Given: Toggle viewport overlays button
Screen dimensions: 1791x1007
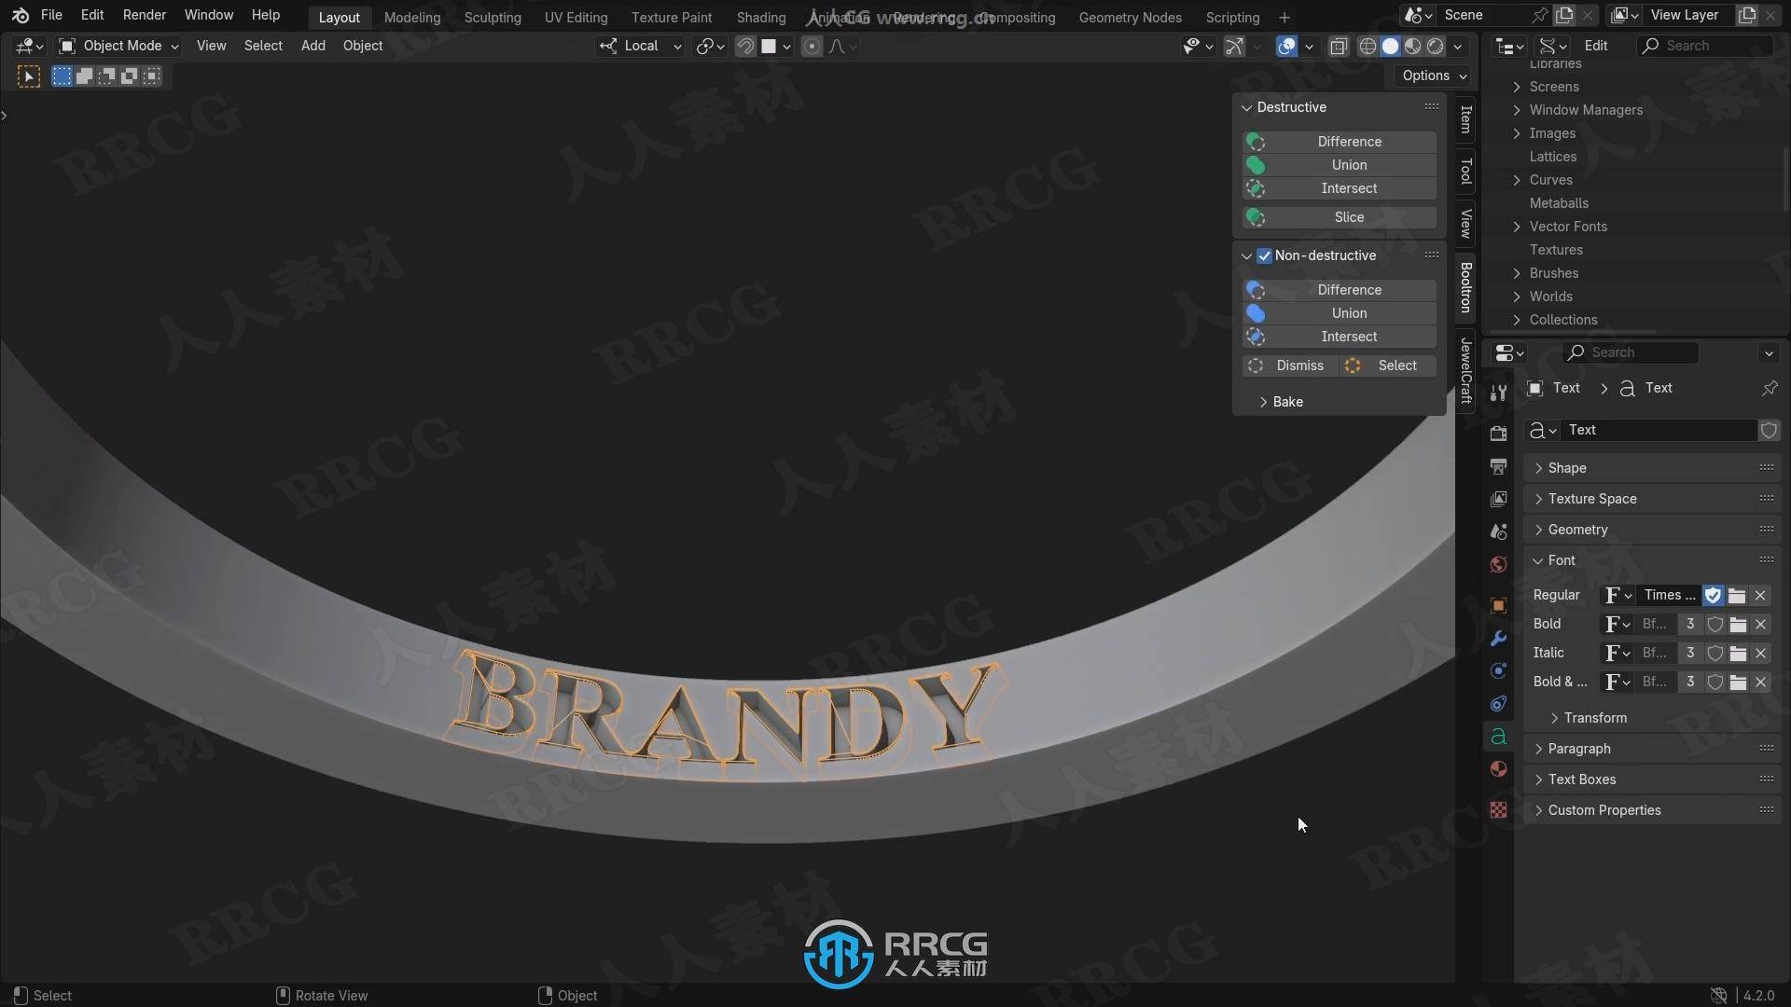Looking at the screenshot, I should tap(1286, 46).
